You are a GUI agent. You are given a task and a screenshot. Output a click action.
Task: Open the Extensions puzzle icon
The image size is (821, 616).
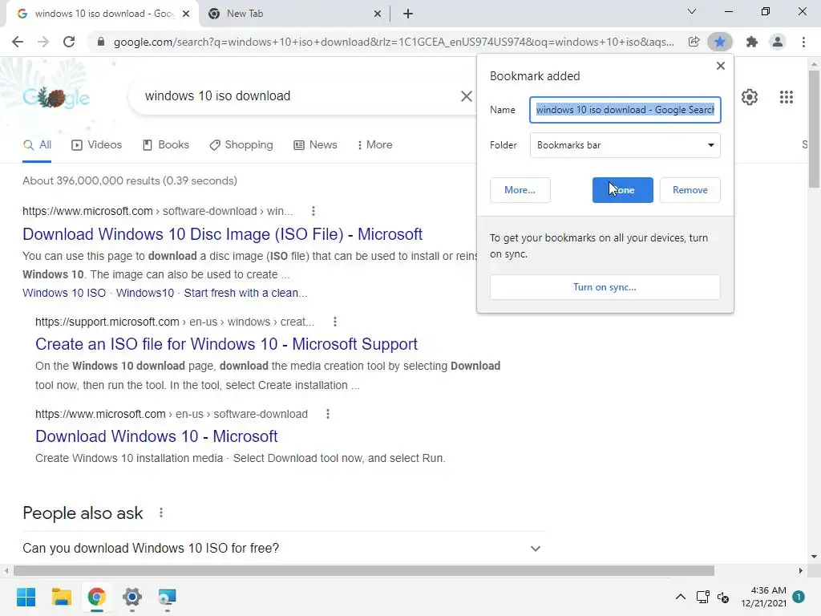point(752,42)
